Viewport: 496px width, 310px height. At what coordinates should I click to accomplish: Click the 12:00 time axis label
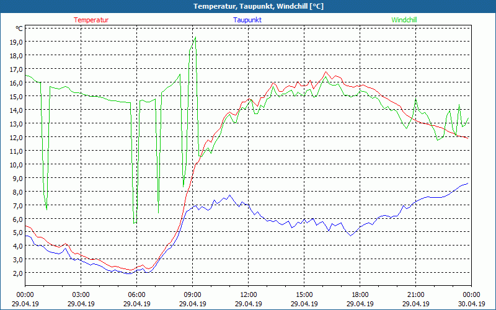click(249, 295)
